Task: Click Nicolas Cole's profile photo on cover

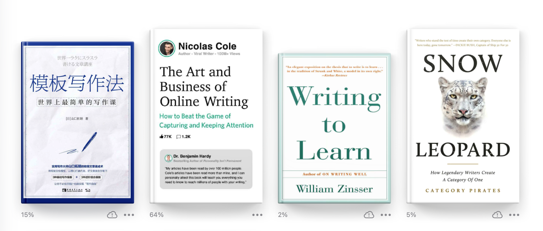Action: (x=167, y=48)
